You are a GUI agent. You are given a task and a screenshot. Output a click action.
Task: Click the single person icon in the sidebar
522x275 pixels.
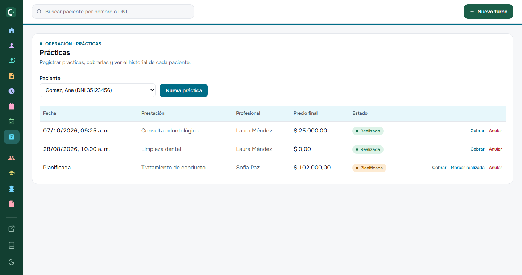click(x=12, y=46)
